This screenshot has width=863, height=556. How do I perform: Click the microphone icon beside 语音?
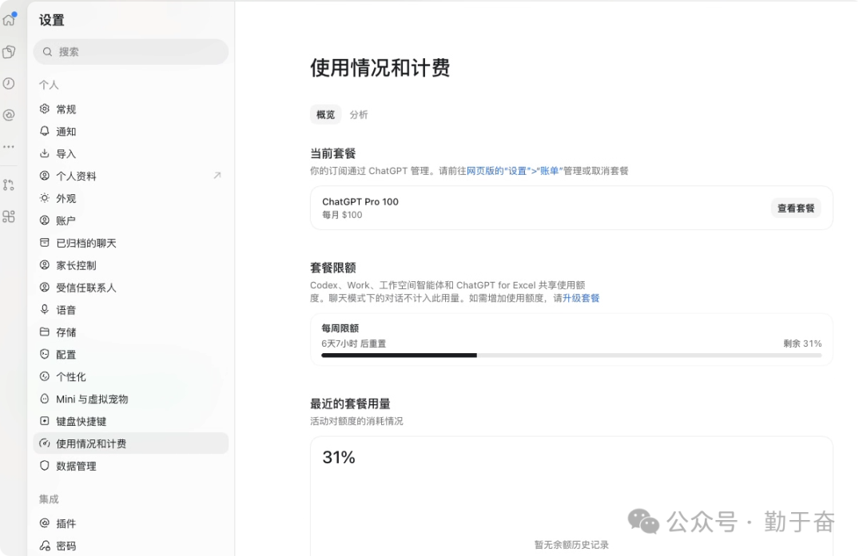pyautogui.click(x=45, y=309)
